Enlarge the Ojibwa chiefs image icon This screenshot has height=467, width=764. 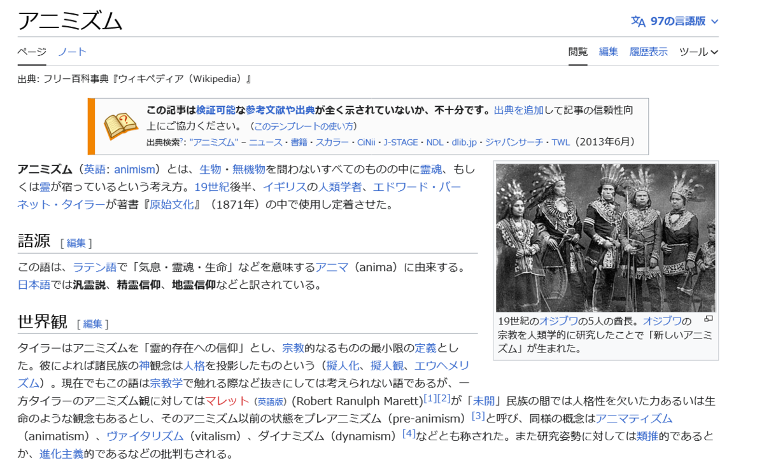point(708,319)
